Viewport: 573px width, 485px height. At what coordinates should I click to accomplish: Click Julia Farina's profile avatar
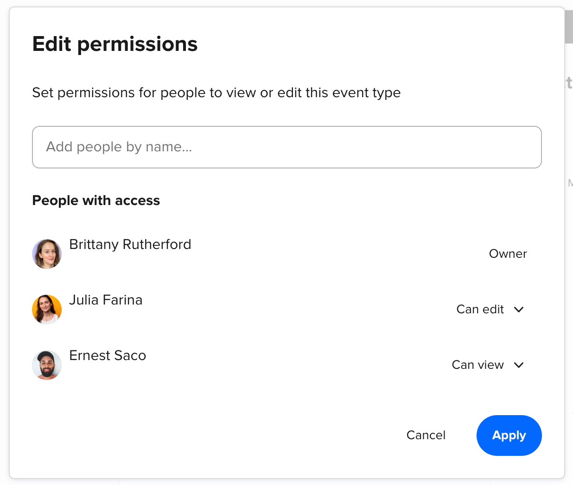click(x=47, y=310)
